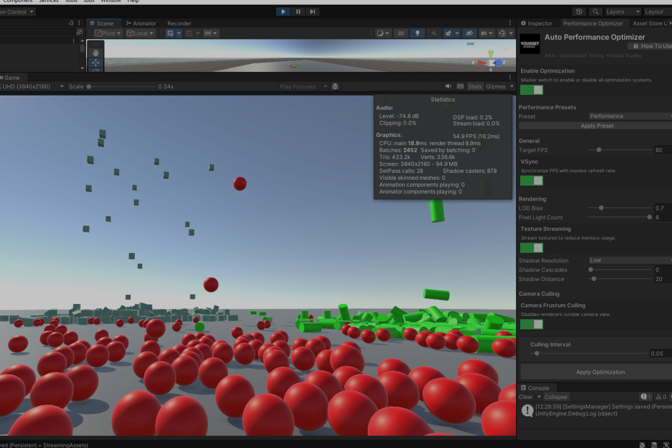Viewport: 672px width, 448px height.
Task: Open the global search magnifier icon
Action: [x=595, y=11]
